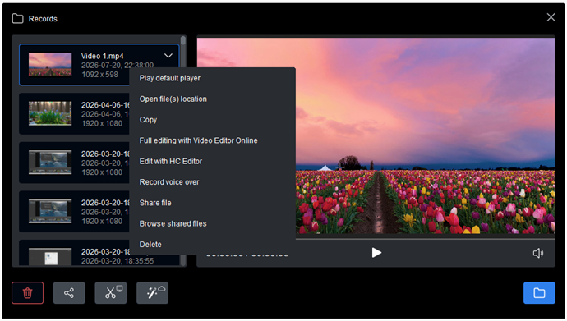
Task: Select Browse shared files
Action: coord(173,223)
